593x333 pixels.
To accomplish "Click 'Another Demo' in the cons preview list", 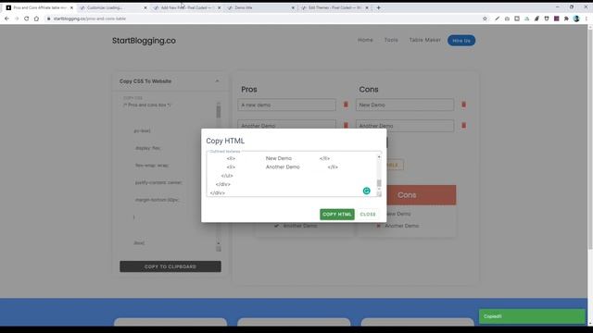I will click(x=401, y=226).
